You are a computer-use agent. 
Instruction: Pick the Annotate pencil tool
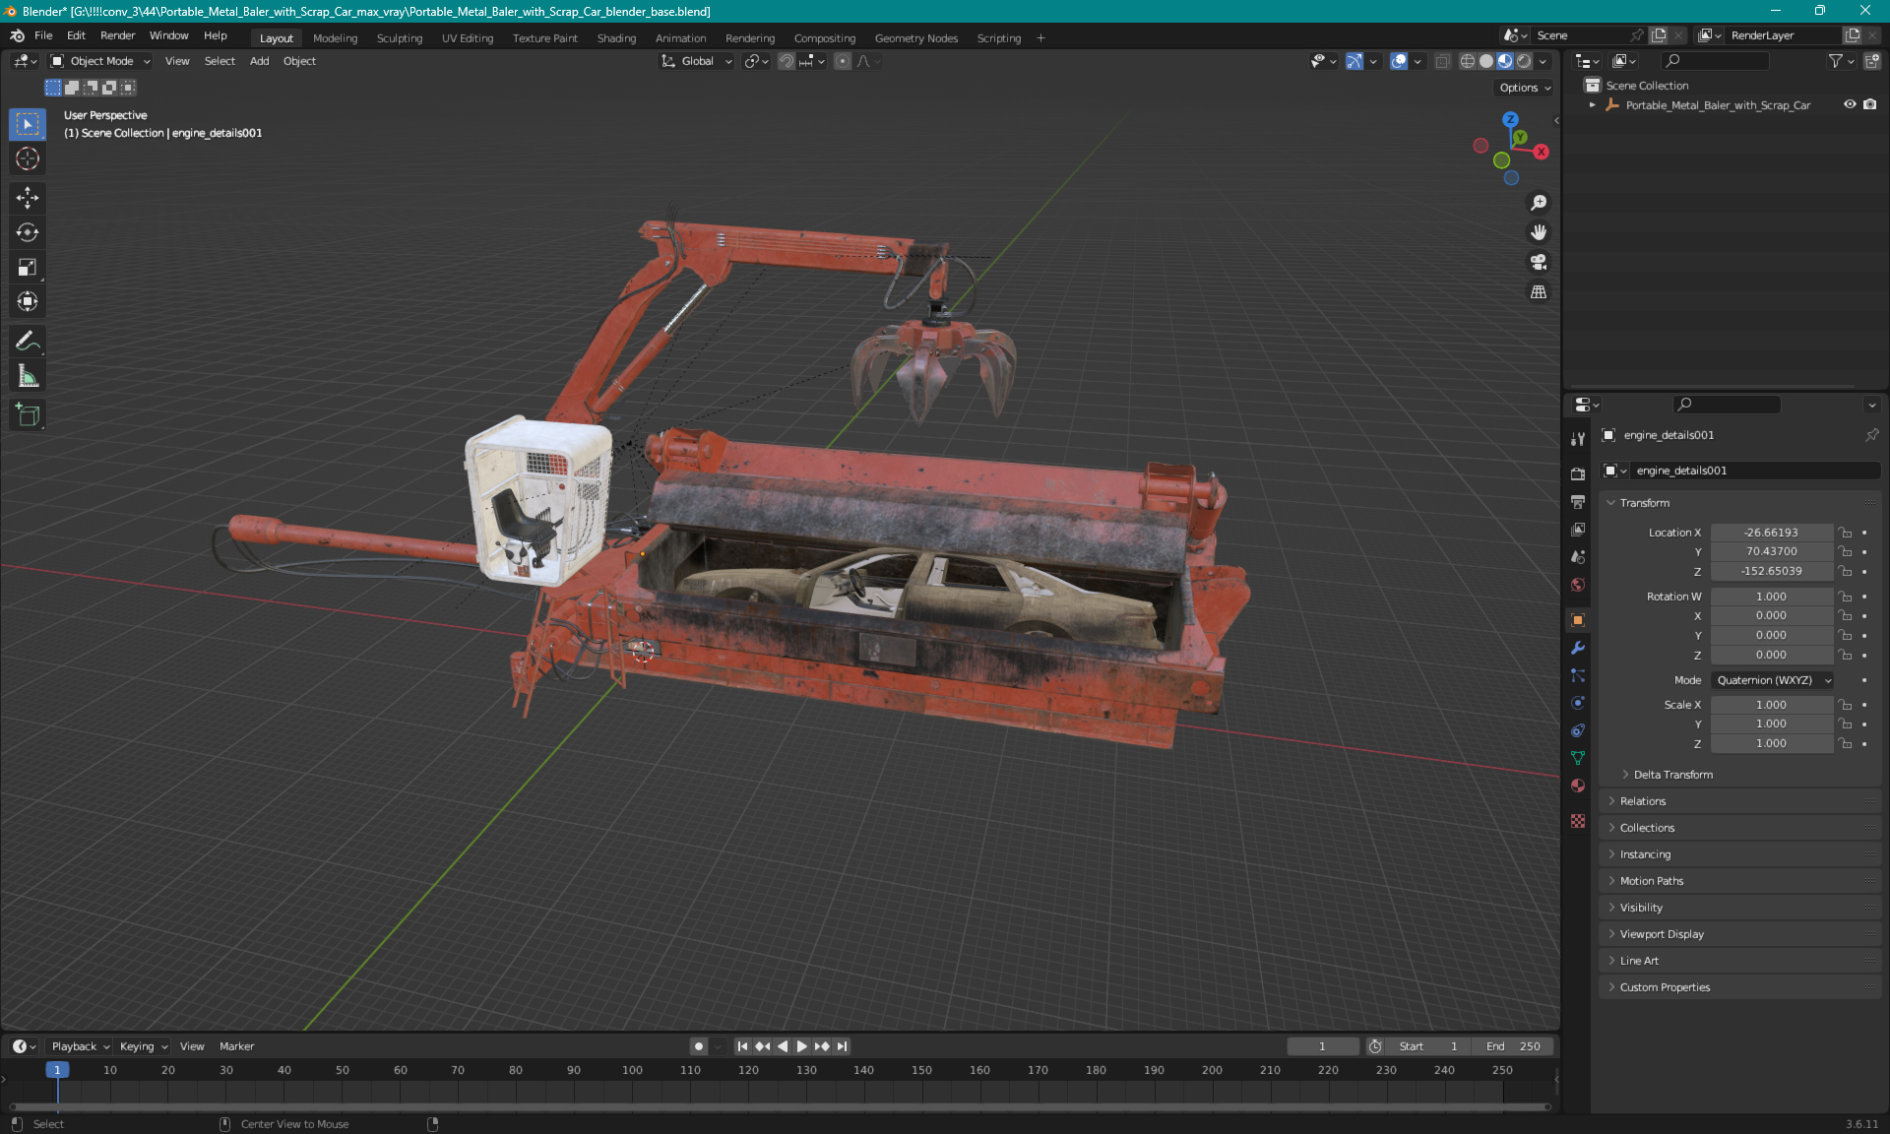[28, 341]
